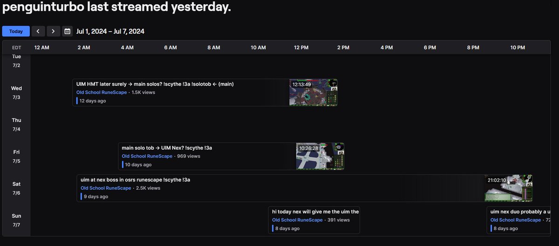
Task: Open the 21:02:10 stream thumbnail on Saturday
Action: pos(509,188)
